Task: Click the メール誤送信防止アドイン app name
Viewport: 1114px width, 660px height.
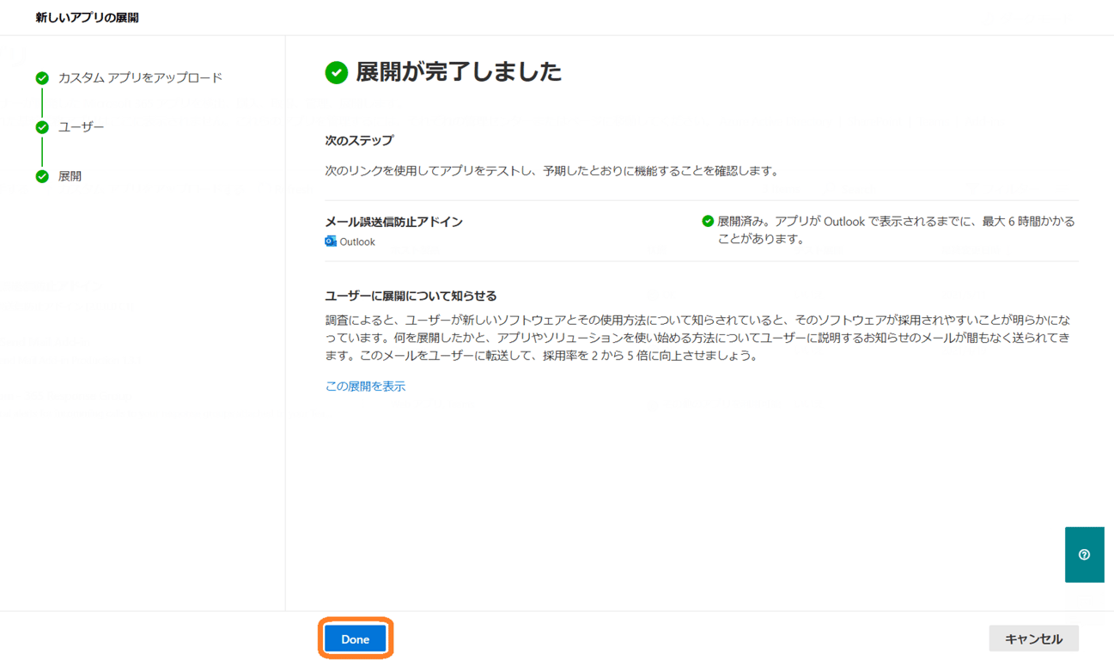Action: pyautogui.click(x=394, y=221)
